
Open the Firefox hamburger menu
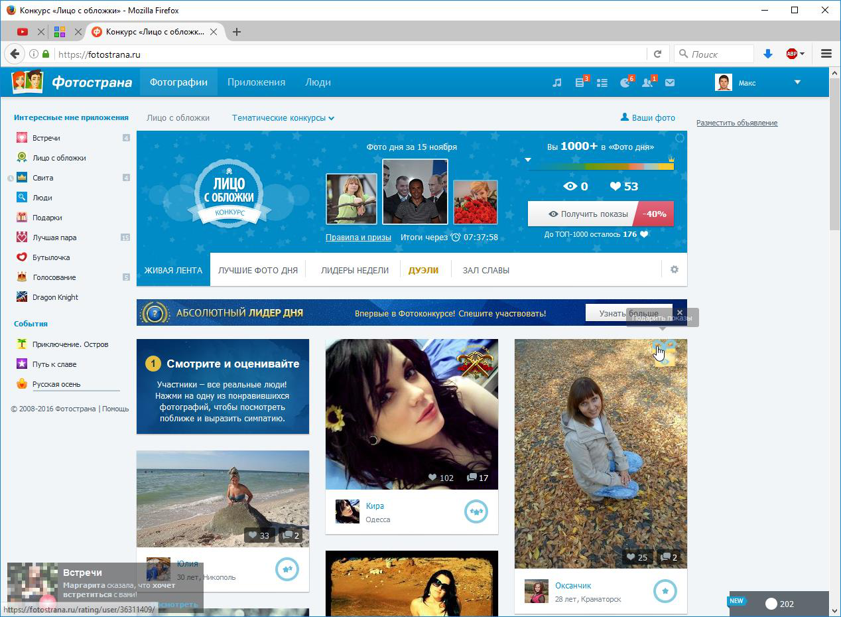click(826, 54)
